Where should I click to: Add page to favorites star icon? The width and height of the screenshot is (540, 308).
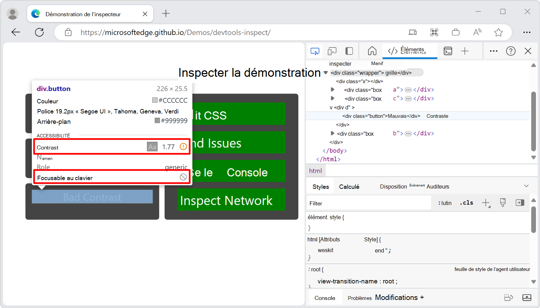(x=498, y=32)
